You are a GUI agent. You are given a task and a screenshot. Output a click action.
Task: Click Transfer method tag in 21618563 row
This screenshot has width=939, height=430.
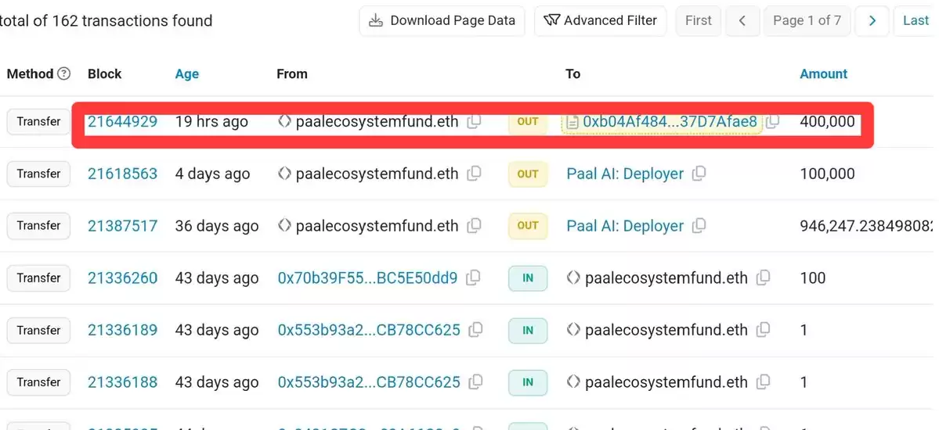click(x=38, y=174)
